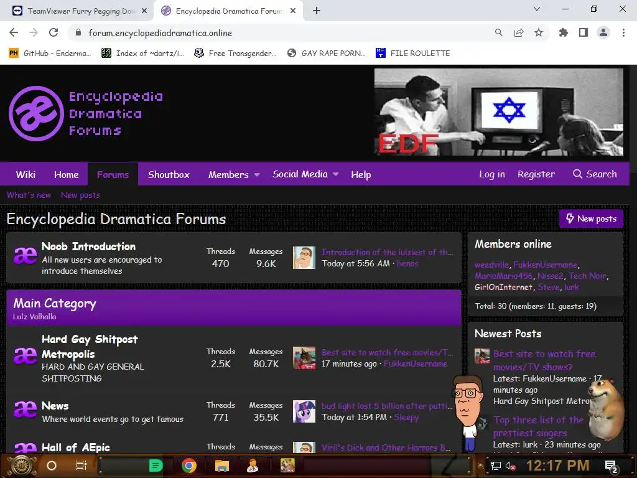Open weedville in Members online
The height and width of the screenshot is (478, 637).
(x=491, y=265)
